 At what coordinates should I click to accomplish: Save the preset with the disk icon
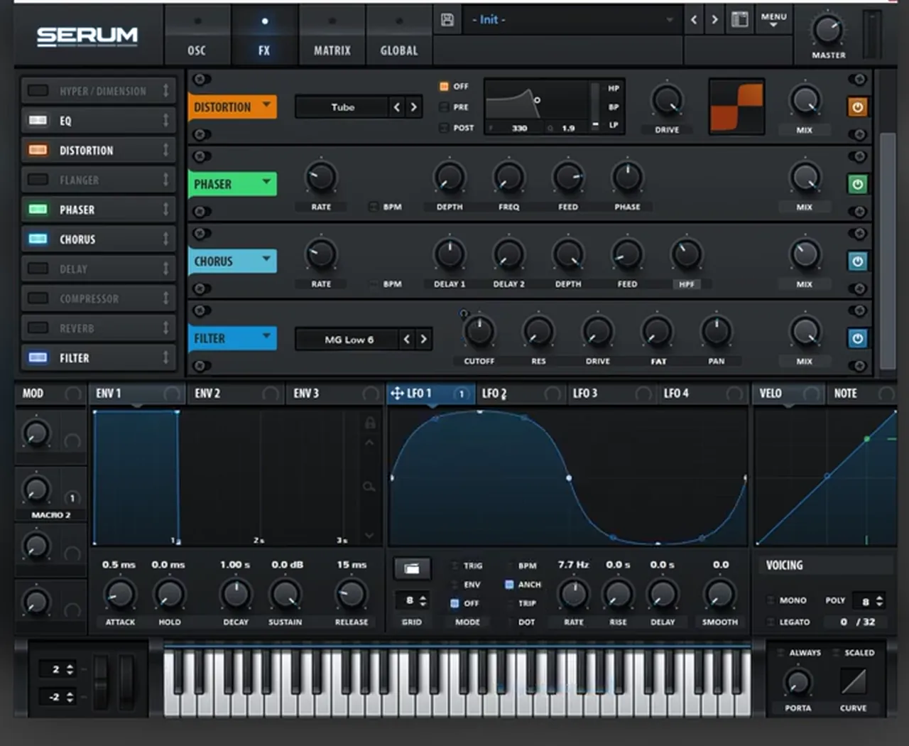pyautogui.click(x=447, y=20)
